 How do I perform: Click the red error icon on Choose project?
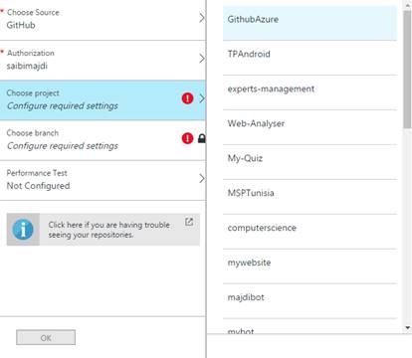(187, 98)
